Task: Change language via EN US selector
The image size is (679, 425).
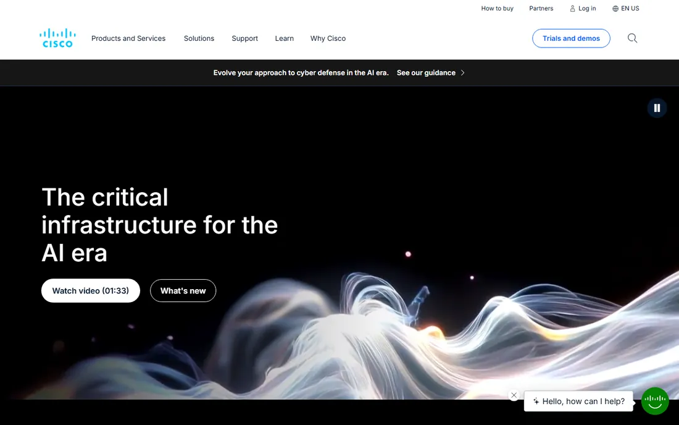Action: tap(626, 8)
